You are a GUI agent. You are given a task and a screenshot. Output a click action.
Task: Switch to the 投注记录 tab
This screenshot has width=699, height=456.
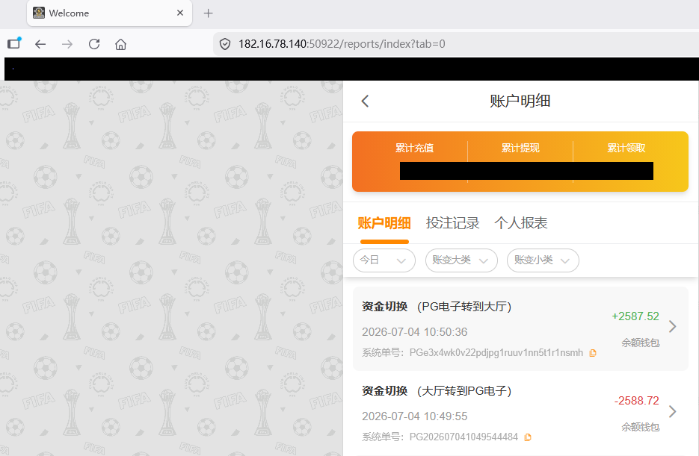452,223
